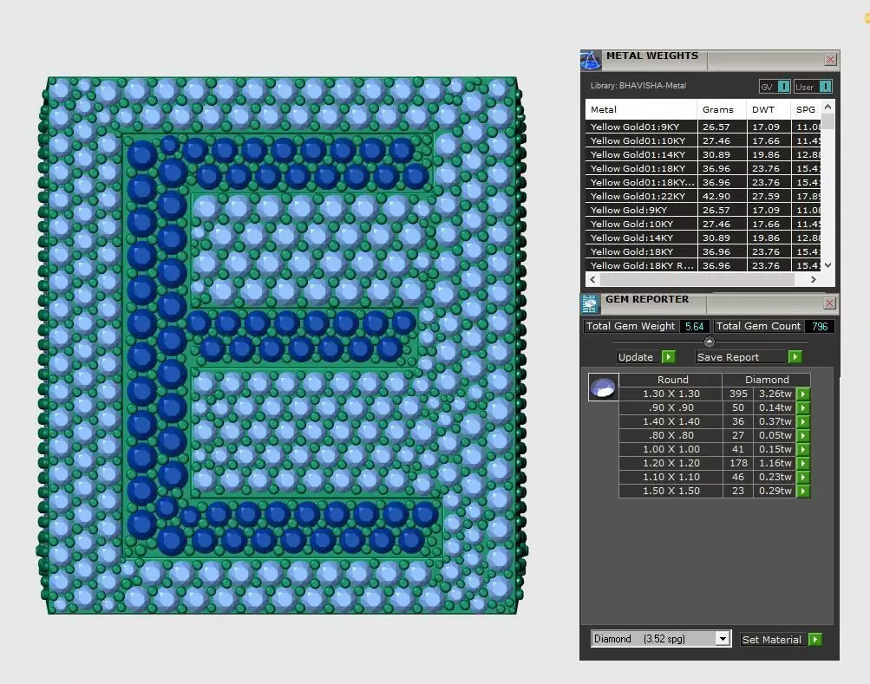Close the Gem Reporter panel
Screen dimensions: 870x684
829,303
